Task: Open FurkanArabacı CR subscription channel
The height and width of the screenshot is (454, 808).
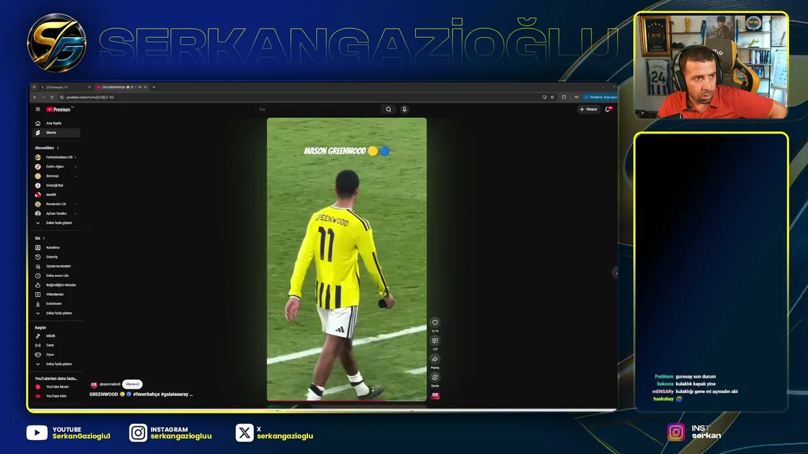Action: coord(56,157)
